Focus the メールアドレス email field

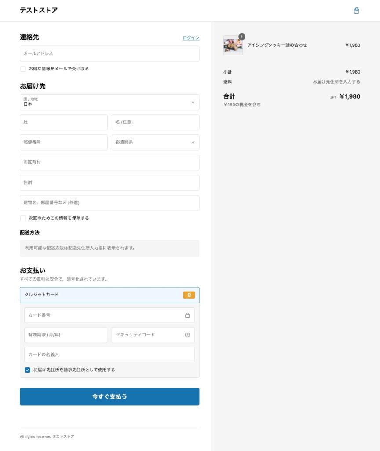[x=109, y=53]
